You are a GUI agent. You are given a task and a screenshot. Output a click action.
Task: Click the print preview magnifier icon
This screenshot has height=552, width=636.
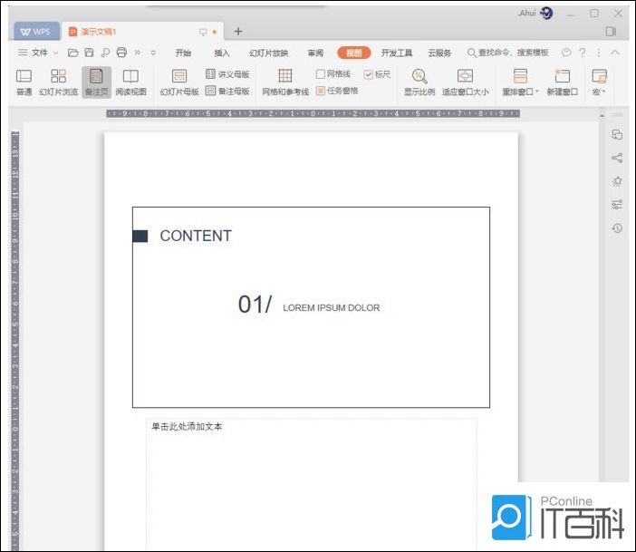click(105, 53)
